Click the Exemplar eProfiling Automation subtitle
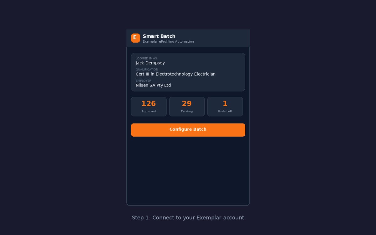The width and height of the screenshot is (376, 235). pos(168,41)
